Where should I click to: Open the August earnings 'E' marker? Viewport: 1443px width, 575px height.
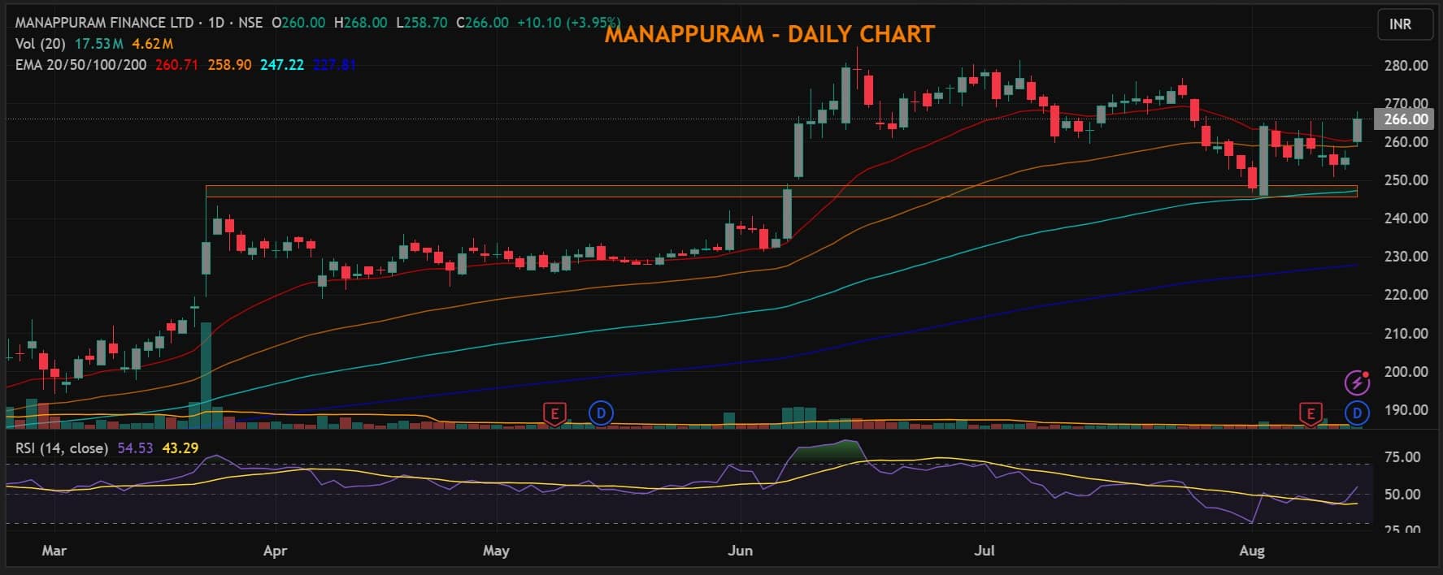(1310, 414)
